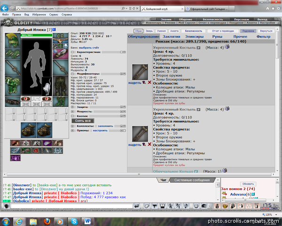
Task: Click the down arrow on Защита row
Action: (125, 107)
